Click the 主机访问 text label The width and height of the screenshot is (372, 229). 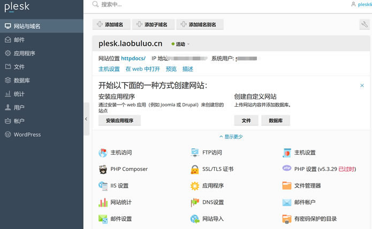pos(121,153)
